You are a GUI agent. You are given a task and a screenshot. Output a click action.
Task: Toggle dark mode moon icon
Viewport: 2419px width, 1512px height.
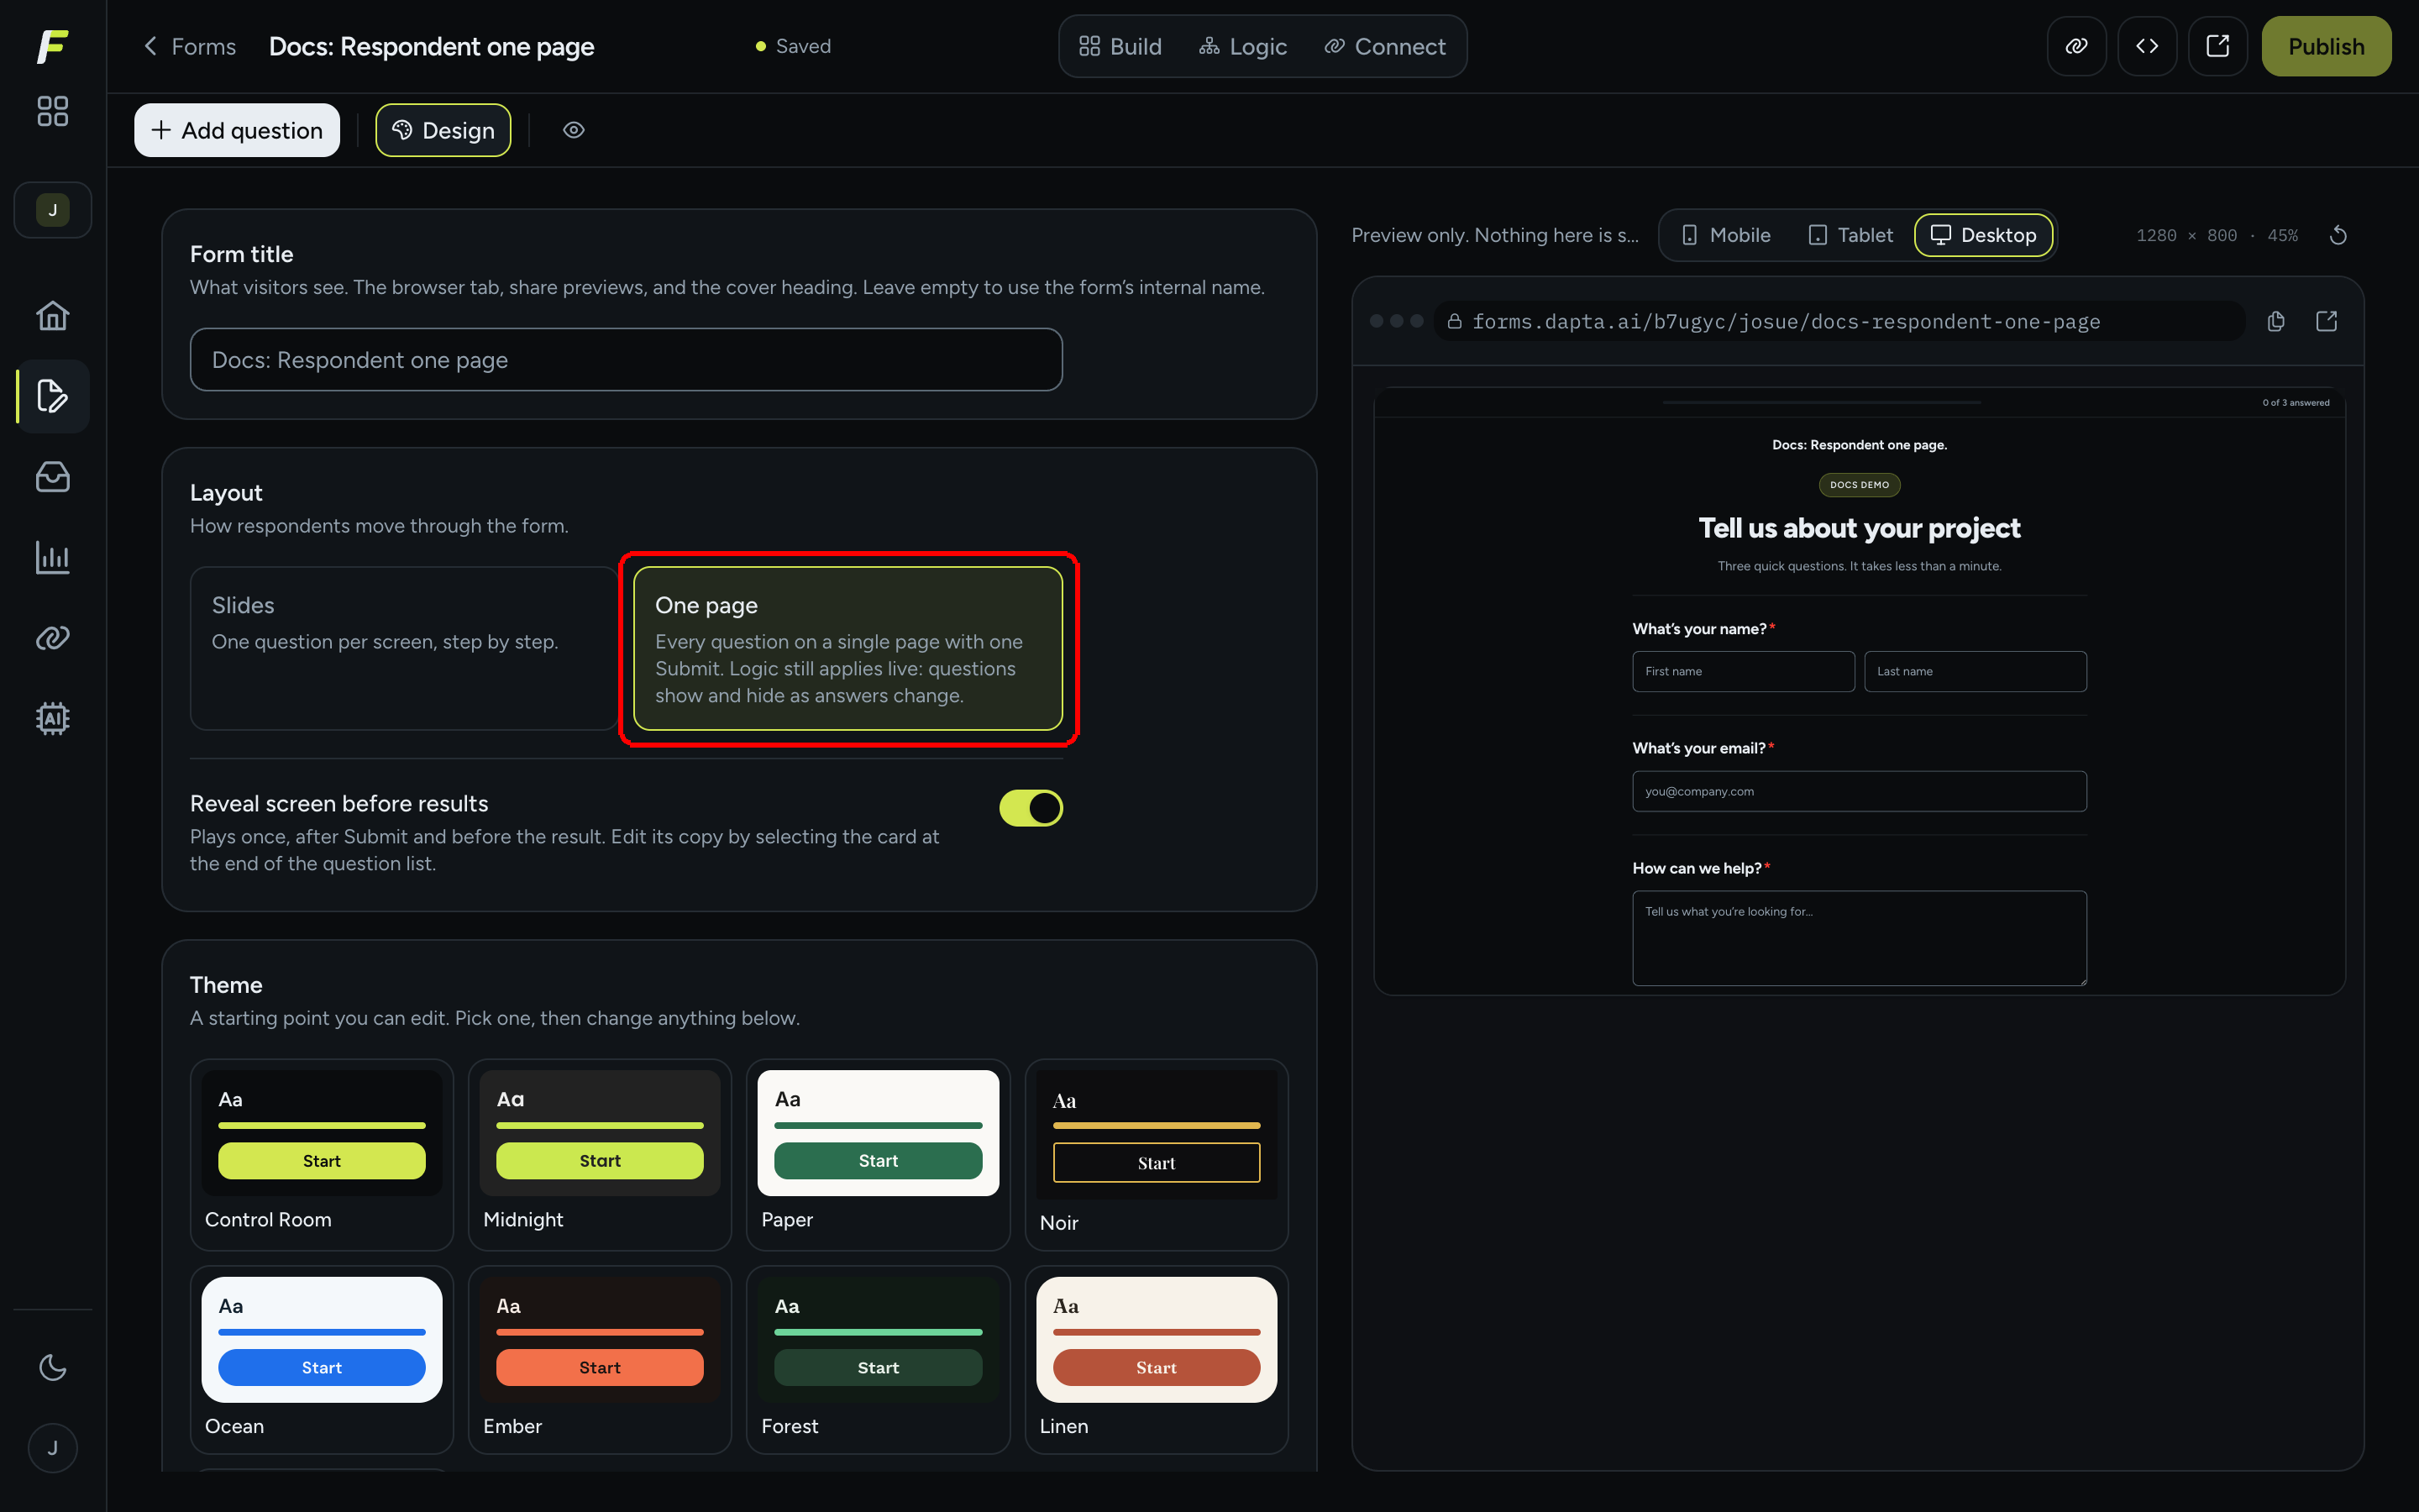(52, 1367)
